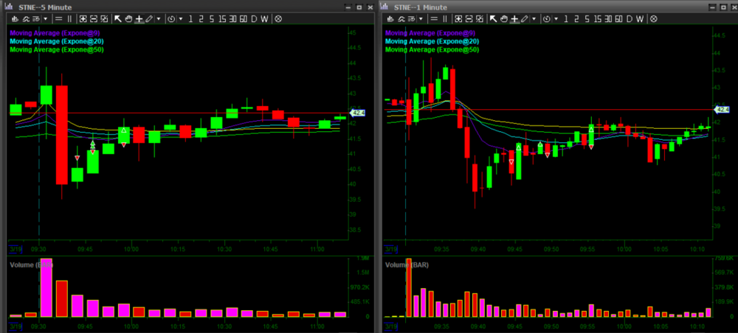Image resolution: width=738 pixels, height=333 pixels.
Task: Expand the time-frame dropdown arrow in 1 Minute chart
Action: pos(556,18)
